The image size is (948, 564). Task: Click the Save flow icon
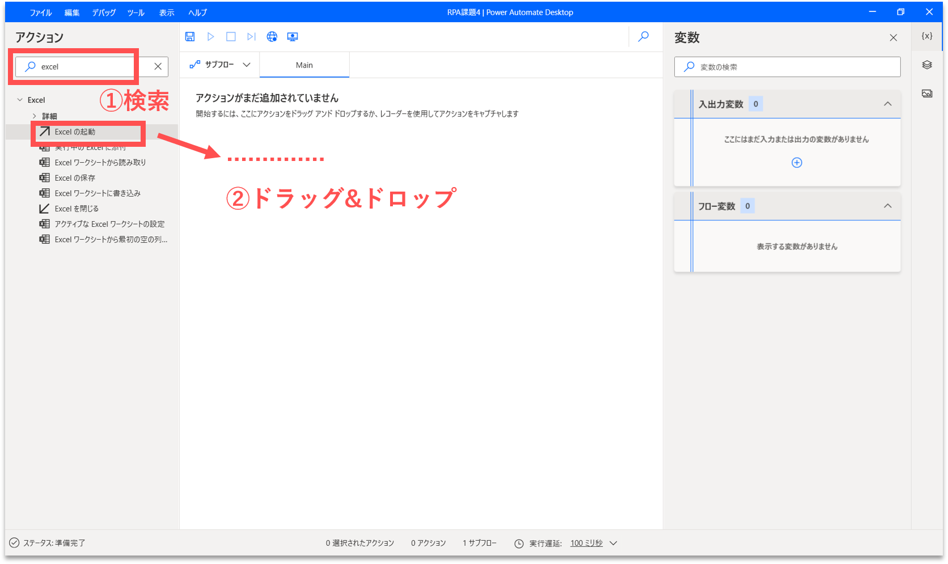[x=190, y=37]
